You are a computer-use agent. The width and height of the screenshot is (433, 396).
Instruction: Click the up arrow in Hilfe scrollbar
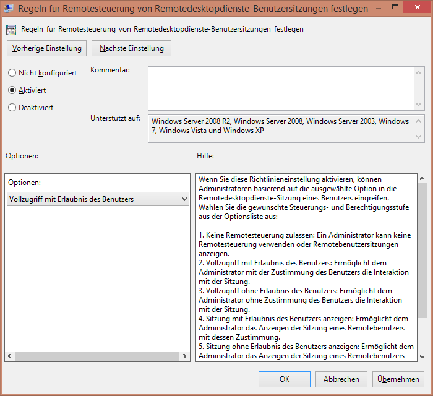[422, 179]
